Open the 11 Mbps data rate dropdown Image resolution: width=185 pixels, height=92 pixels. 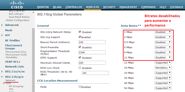click(x=163, y=57)
